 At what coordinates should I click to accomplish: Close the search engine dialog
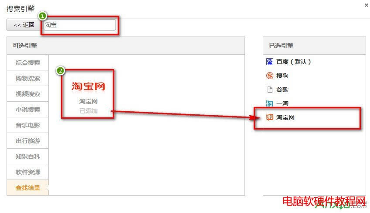(x=366, y=5)
